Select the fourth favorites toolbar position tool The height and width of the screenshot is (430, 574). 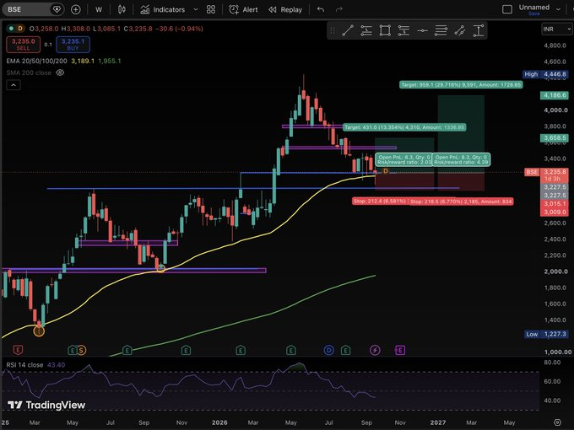point(403,30)
